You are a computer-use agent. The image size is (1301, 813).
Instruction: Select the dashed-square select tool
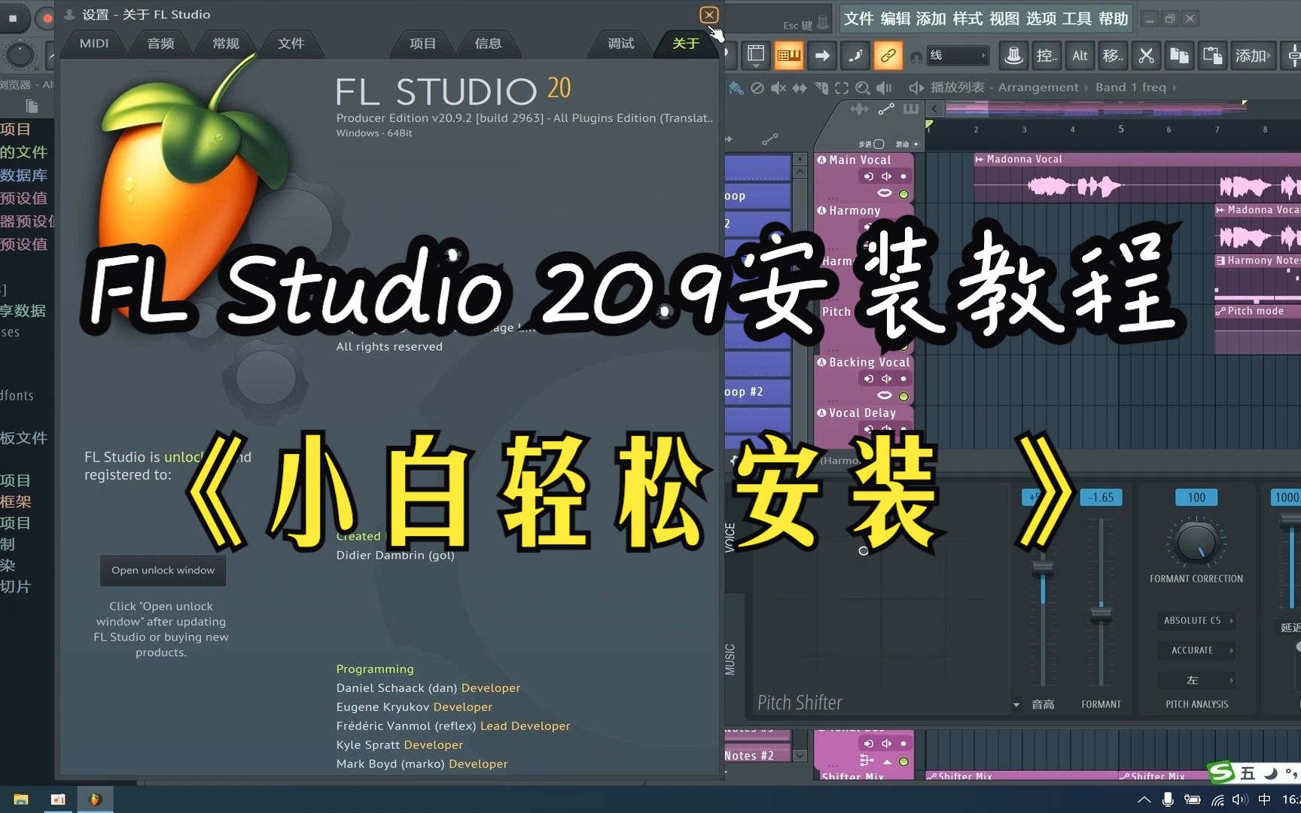point(842,88)
